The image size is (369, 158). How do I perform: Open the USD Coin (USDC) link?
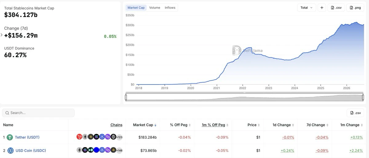(x=30, y=151)
